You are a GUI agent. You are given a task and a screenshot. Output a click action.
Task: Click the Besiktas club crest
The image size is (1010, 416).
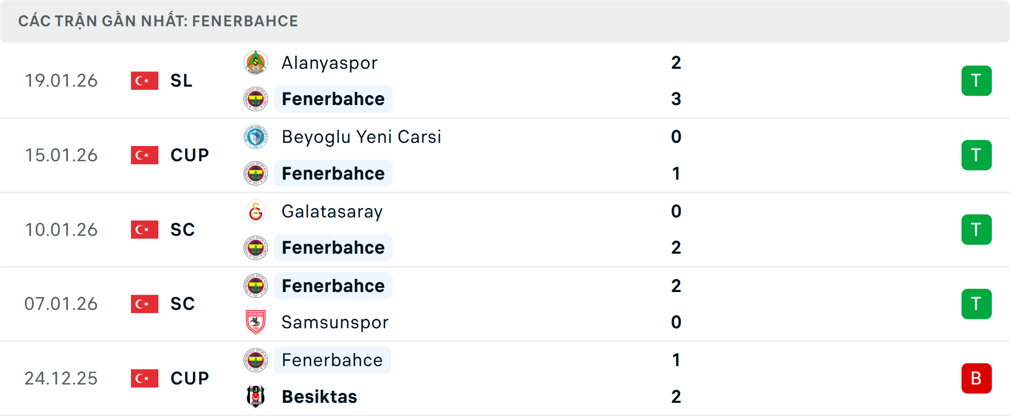[x=256, y=397]
